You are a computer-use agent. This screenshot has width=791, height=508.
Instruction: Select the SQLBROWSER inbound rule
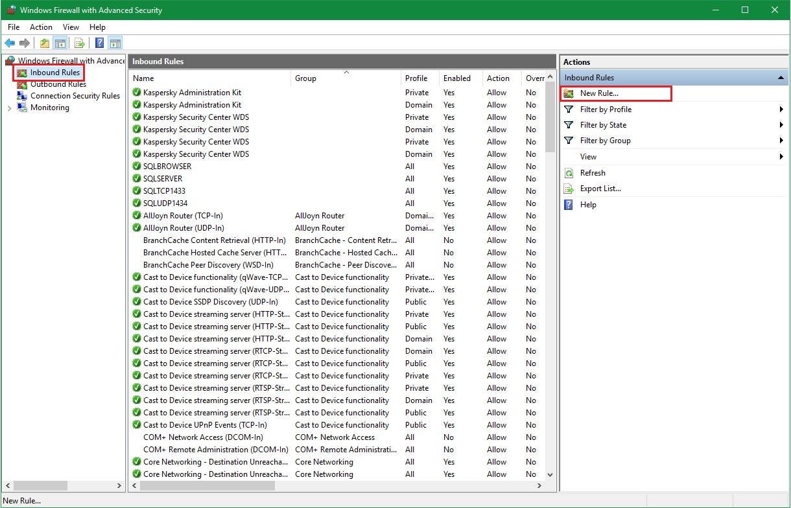point(167,167)
